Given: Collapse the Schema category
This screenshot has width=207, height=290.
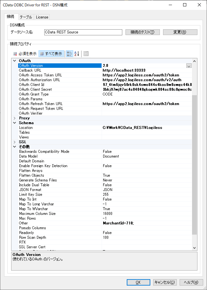Looking at the screenshot, I should pos(15,123).
